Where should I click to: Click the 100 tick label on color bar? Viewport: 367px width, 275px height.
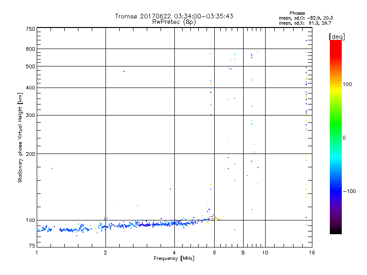coord(347,84)
